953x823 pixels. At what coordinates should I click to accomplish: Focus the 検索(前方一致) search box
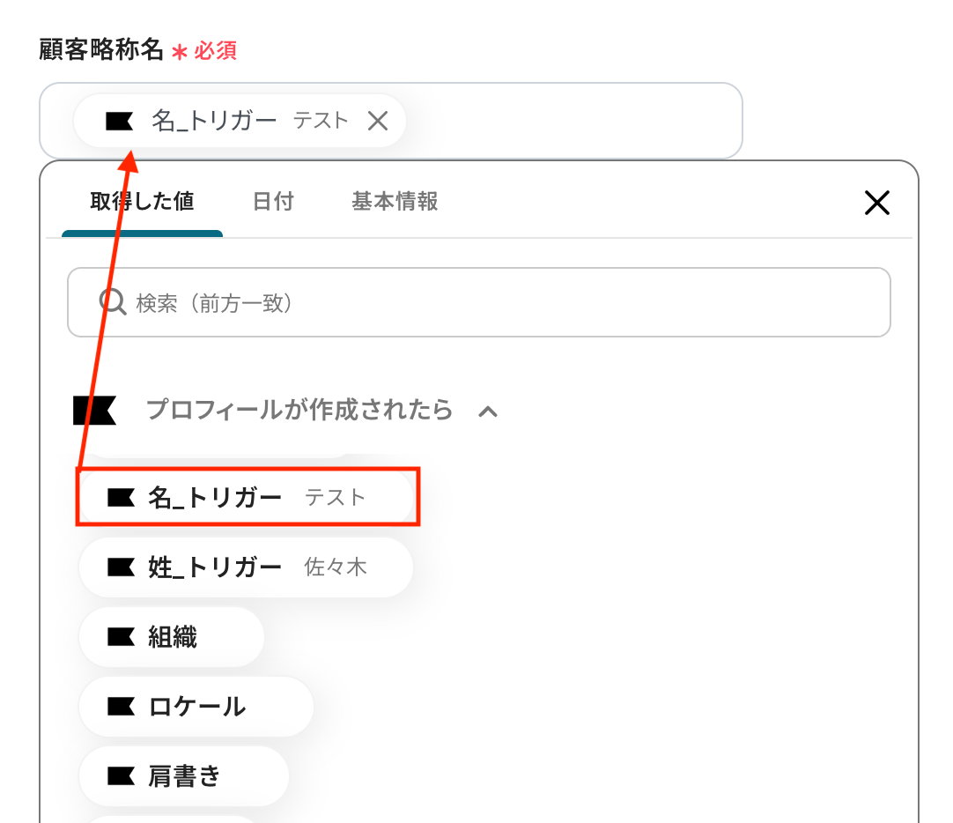pos(479,302)
